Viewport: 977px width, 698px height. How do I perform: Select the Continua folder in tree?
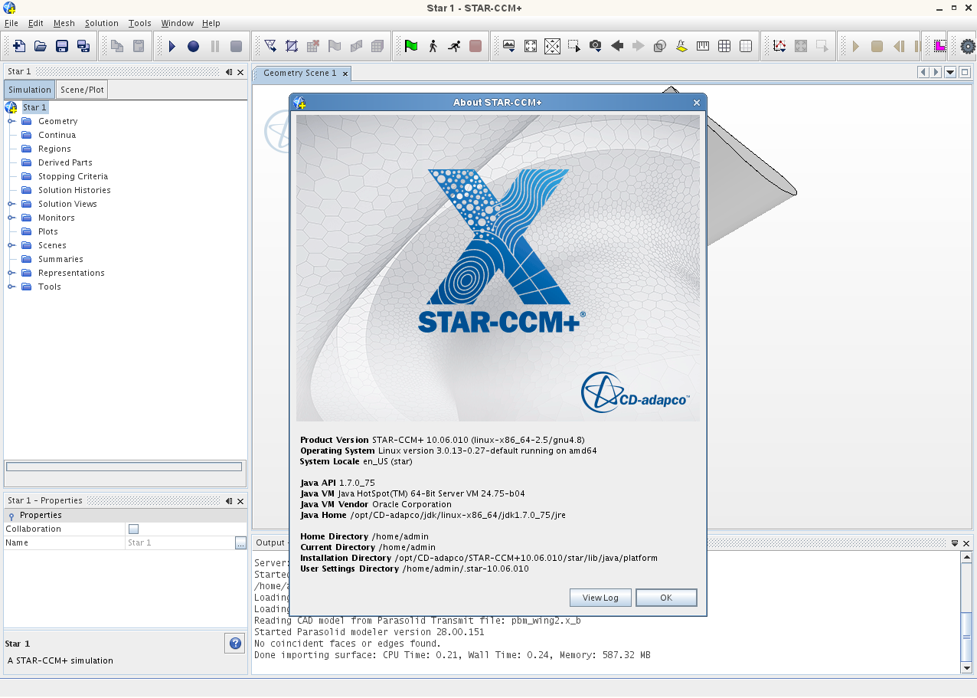click(57, 135)
